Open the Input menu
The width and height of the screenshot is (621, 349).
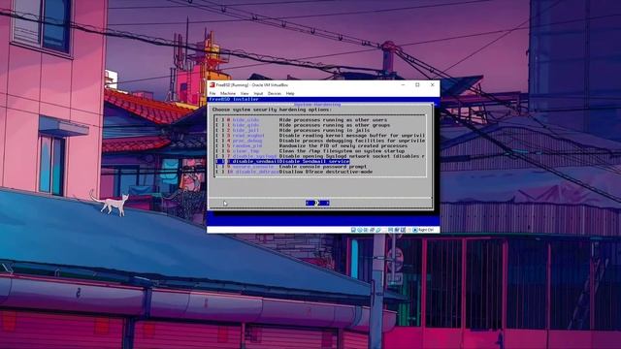pyautogui.click(x=258, y=94)
